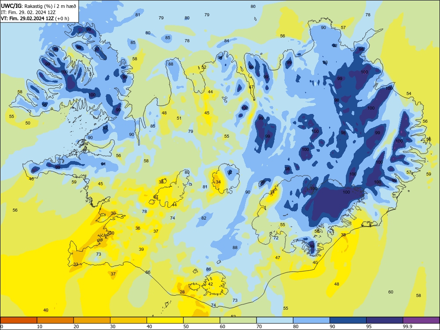Screen dimensions: 440x330
Task: Click the humidity value 93 on the map
Action: [x=325, y=62]
